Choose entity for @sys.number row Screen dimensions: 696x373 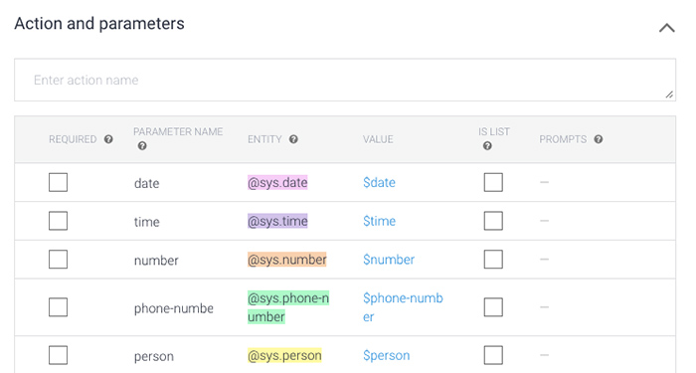tap(286, 260)
